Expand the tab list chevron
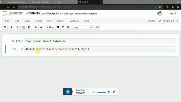 (x=109, y=2)
